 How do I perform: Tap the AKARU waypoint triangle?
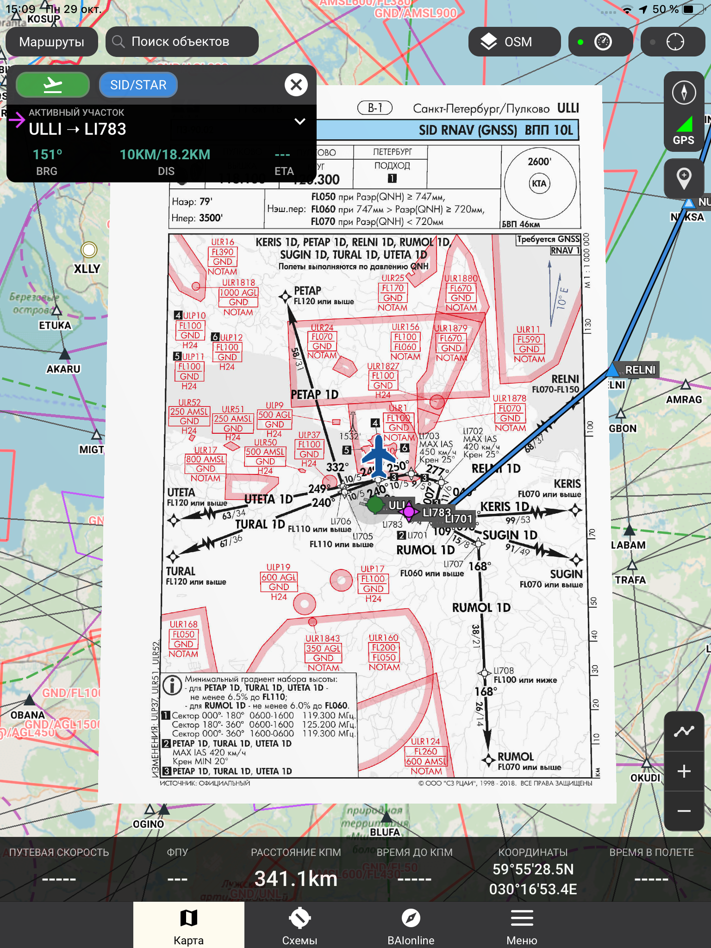click(65, 355)
